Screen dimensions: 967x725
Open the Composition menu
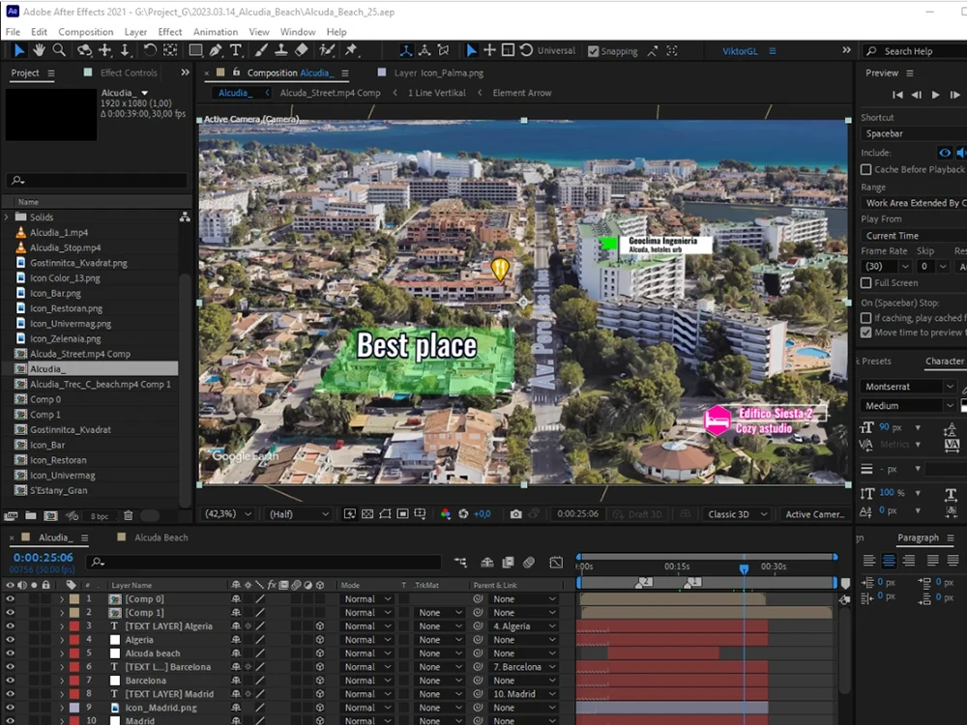pyautogui.click(x=86, y=32)
